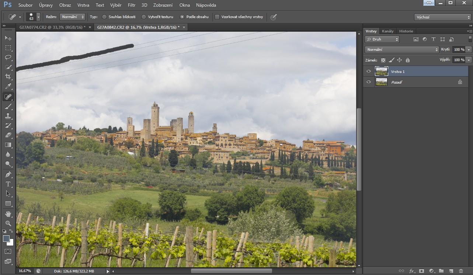
Task: Open the Filtr menu
Action: pyautogui.click(x=131, y=5)
